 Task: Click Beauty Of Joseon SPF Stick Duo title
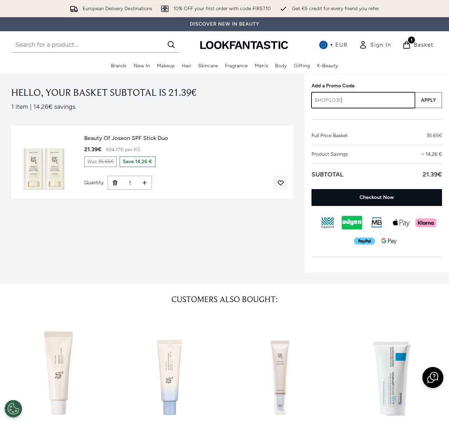pos(126,138)
